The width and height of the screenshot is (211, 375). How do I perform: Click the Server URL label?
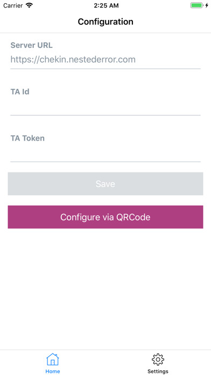pos(31,45)
